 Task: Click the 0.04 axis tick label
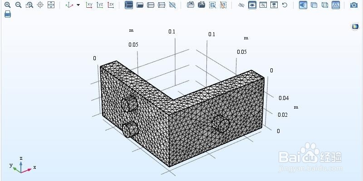point(284,98)
